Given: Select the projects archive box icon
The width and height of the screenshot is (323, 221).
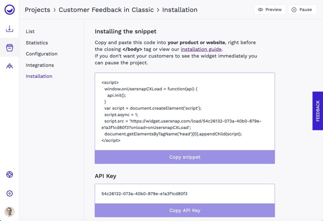Looking at the screenshot, I should click(9, 47).
